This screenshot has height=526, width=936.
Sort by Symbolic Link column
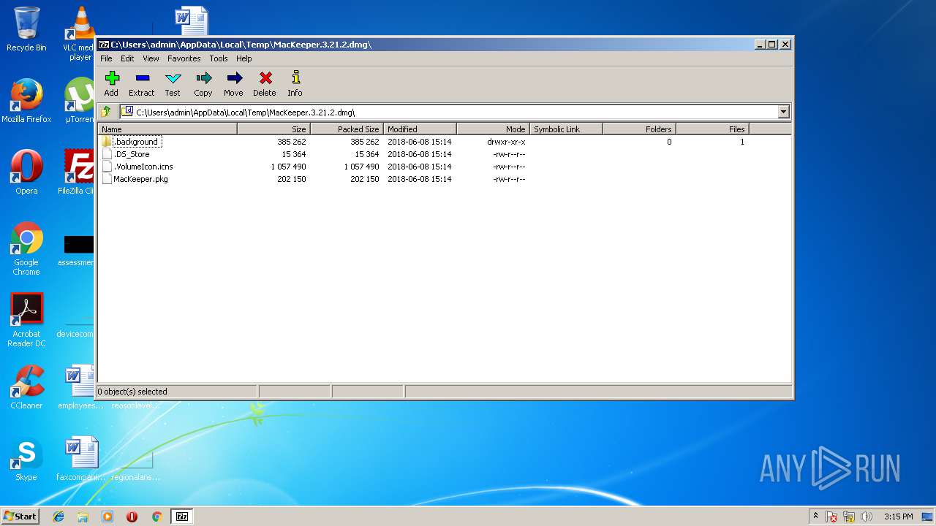(x=566, y=129)
